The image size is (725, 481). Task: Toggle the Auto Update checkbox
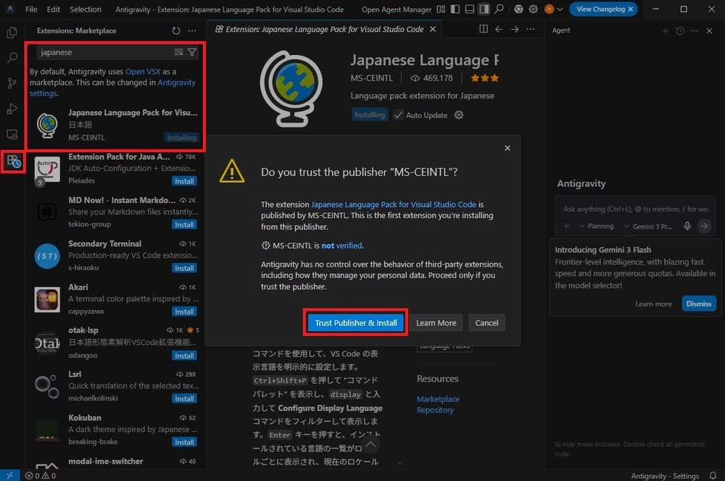[399, 115]
